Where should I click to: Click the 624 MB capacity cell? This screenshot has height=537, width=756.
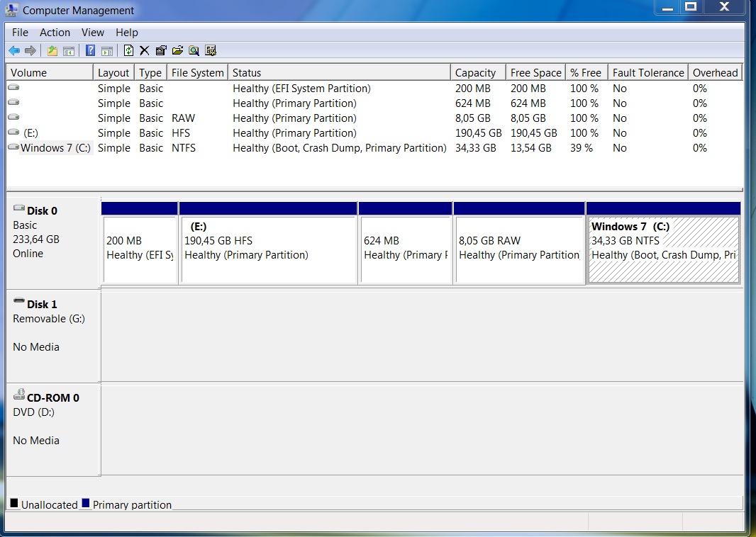click(473, 103)
